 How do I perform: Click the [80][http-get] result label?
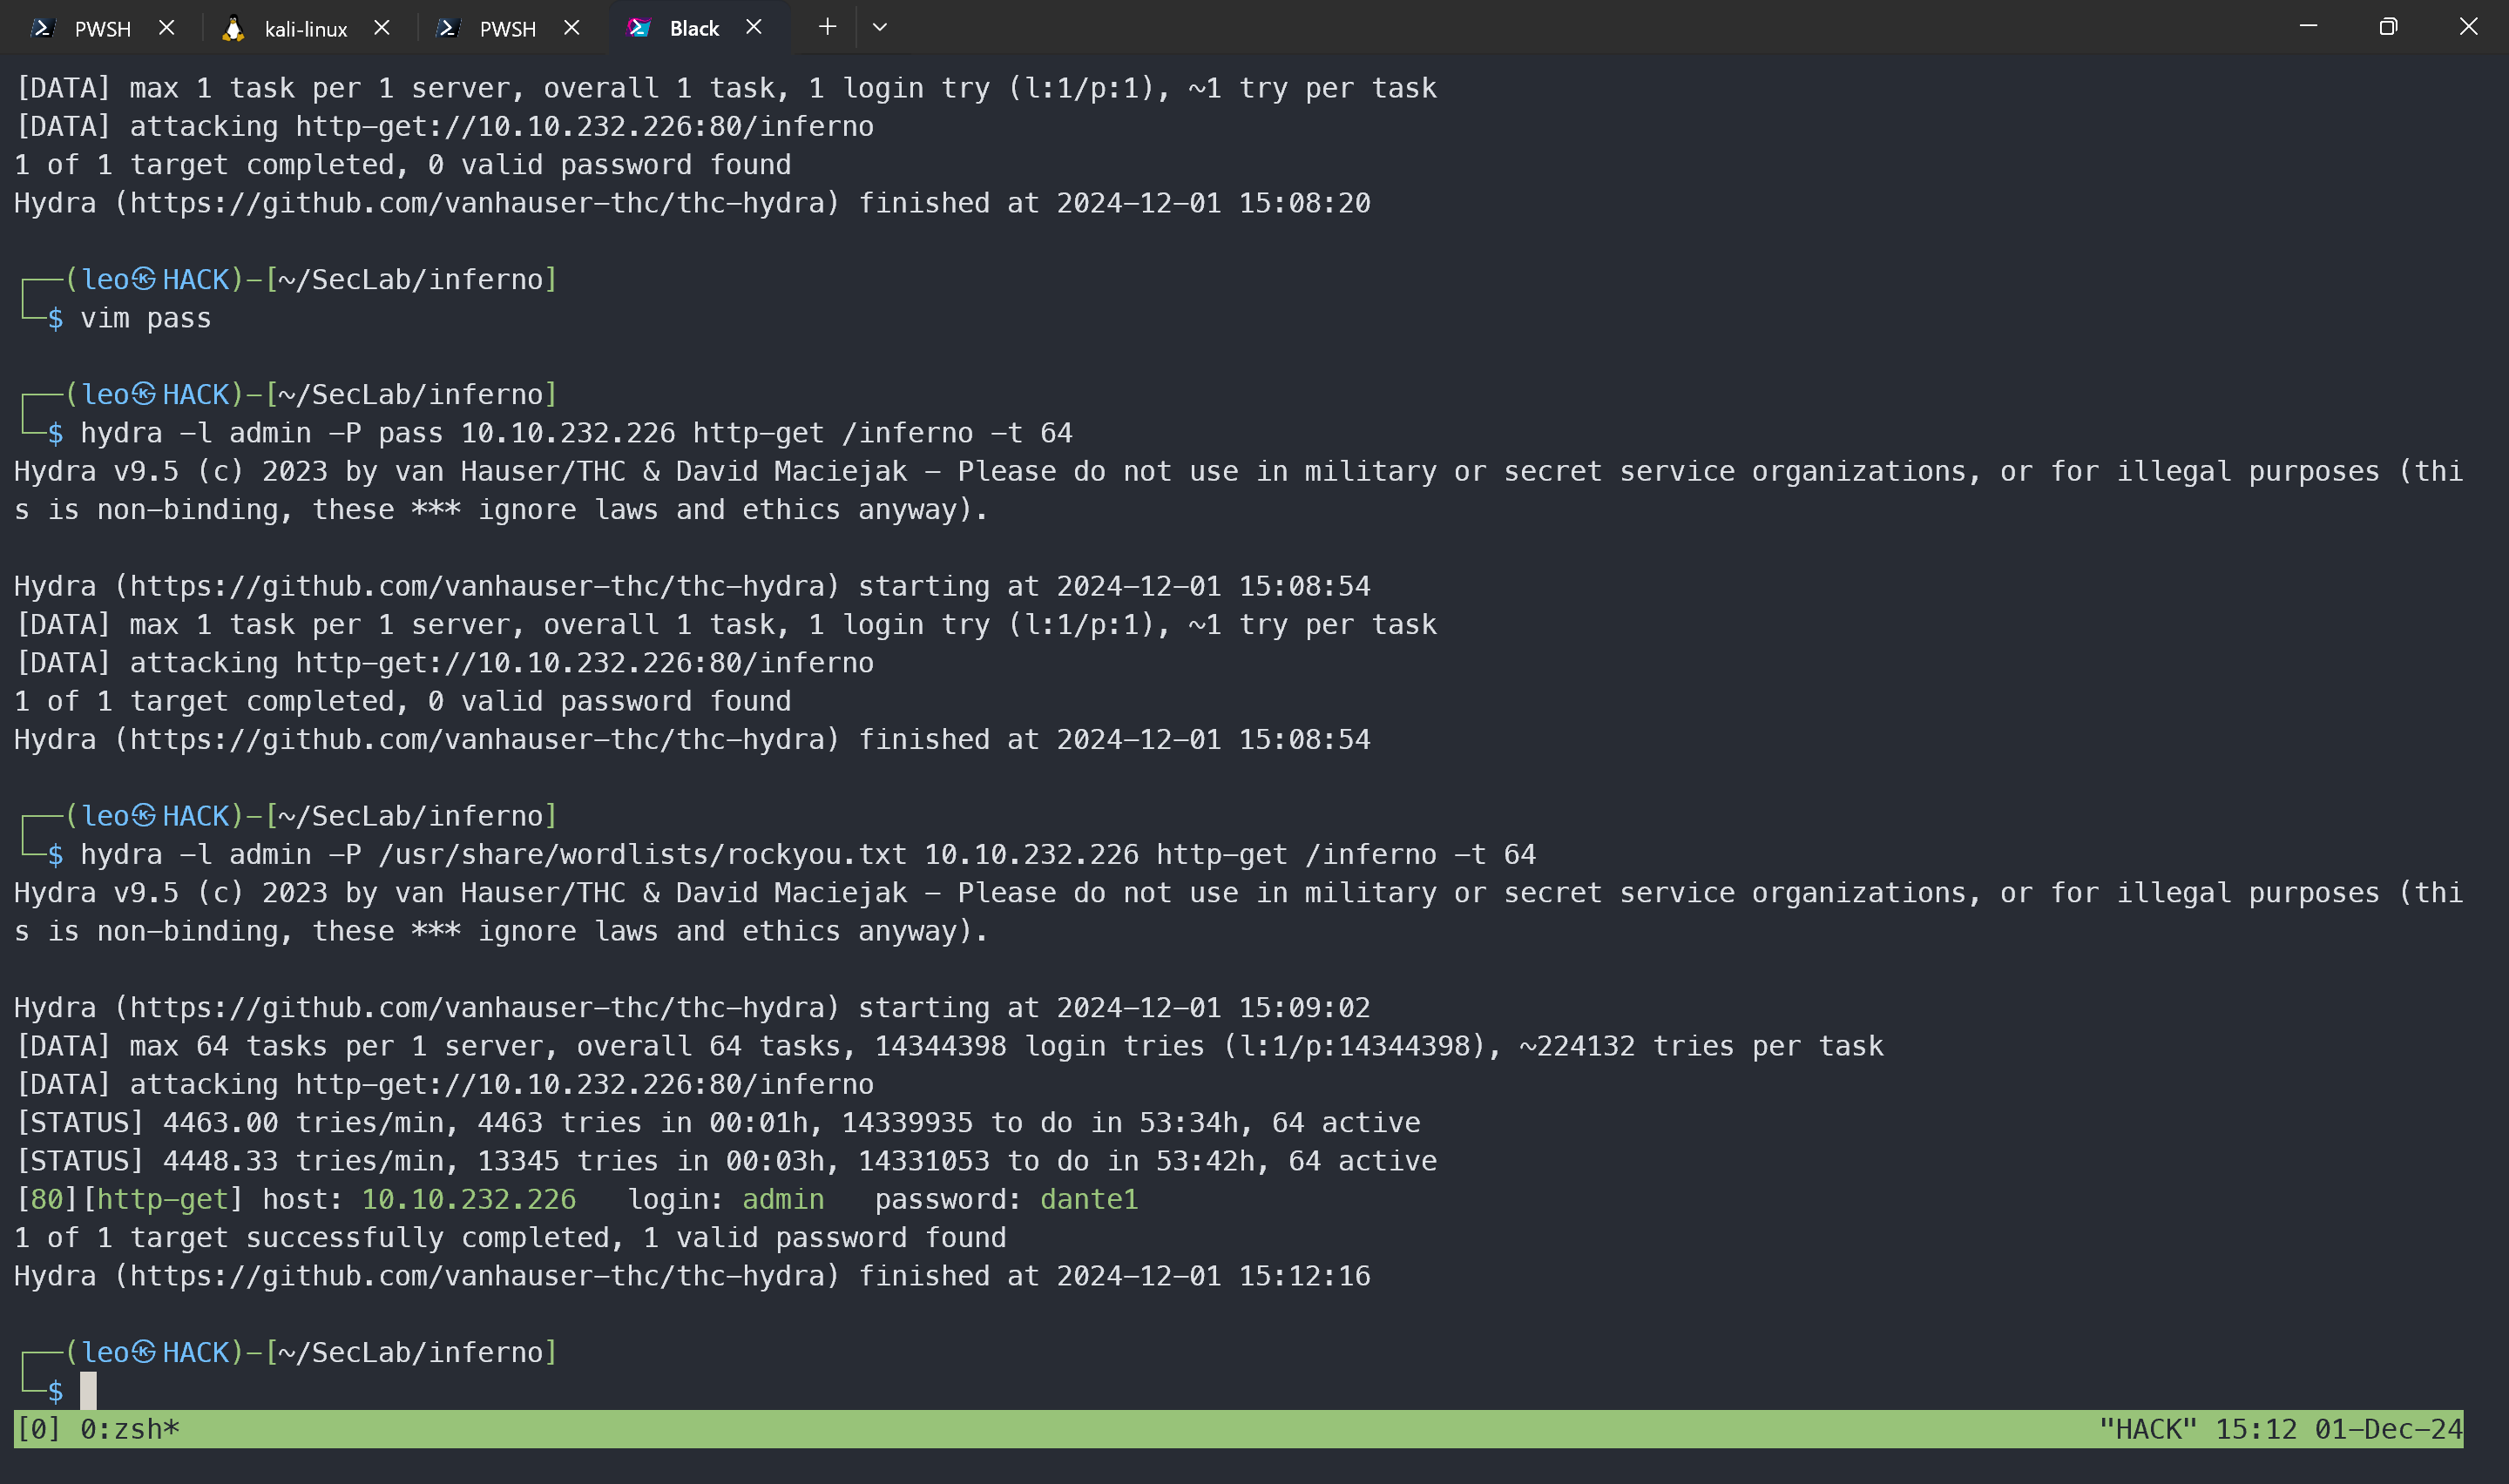coord(130,1199)
